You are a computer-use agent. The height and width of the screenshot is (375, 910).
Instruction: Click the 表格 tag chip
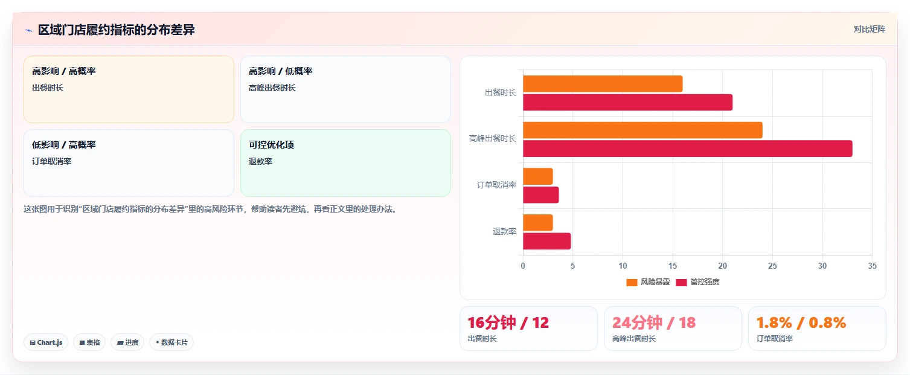(89, 342)
